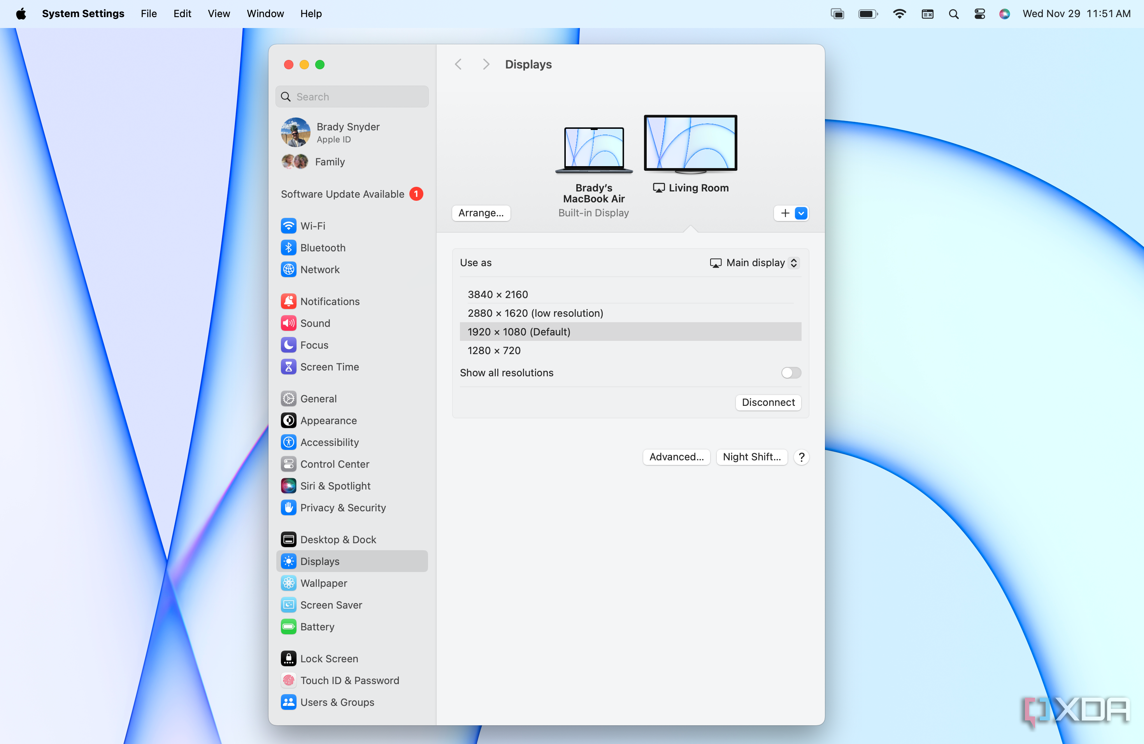Open Advanced... display settings
Viewport: 1144px width, 744px height.
[676, 456]
